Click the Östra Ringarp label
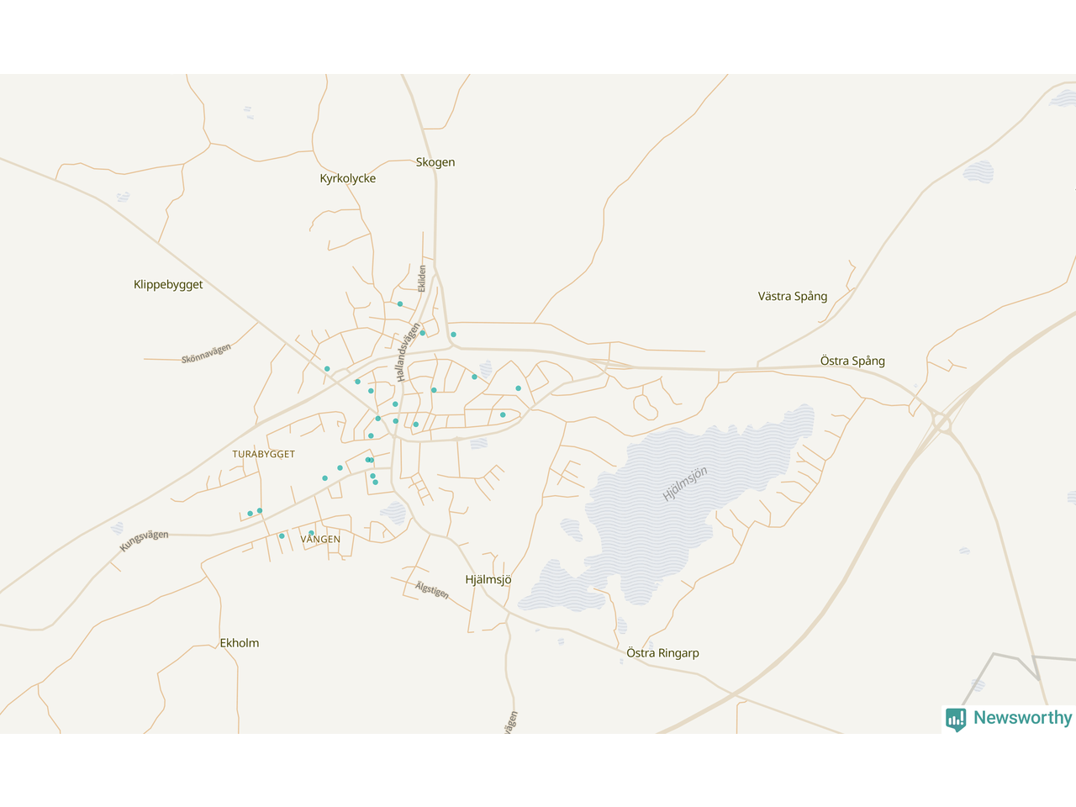 coord(662,653)
